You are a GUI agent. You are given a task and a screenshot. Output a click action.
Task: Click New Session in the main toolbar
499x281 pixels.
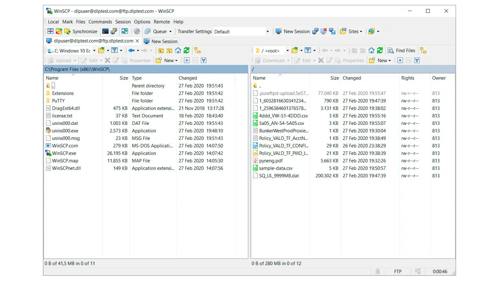pyautogui.click(x=292, y=32)
